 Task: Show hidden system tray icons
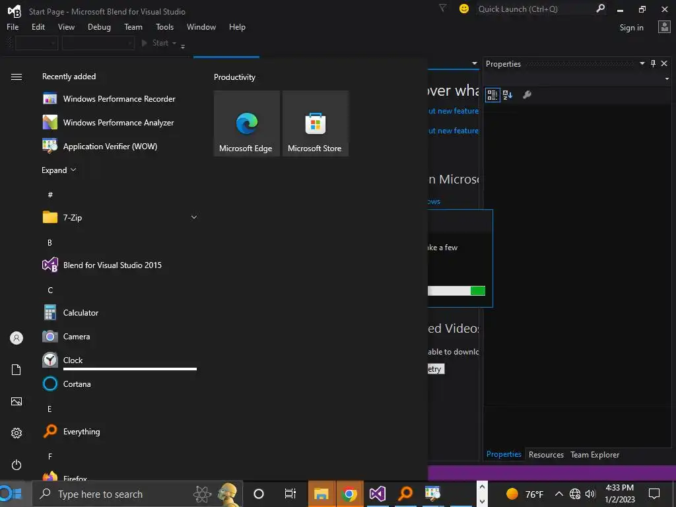(558, 494)
